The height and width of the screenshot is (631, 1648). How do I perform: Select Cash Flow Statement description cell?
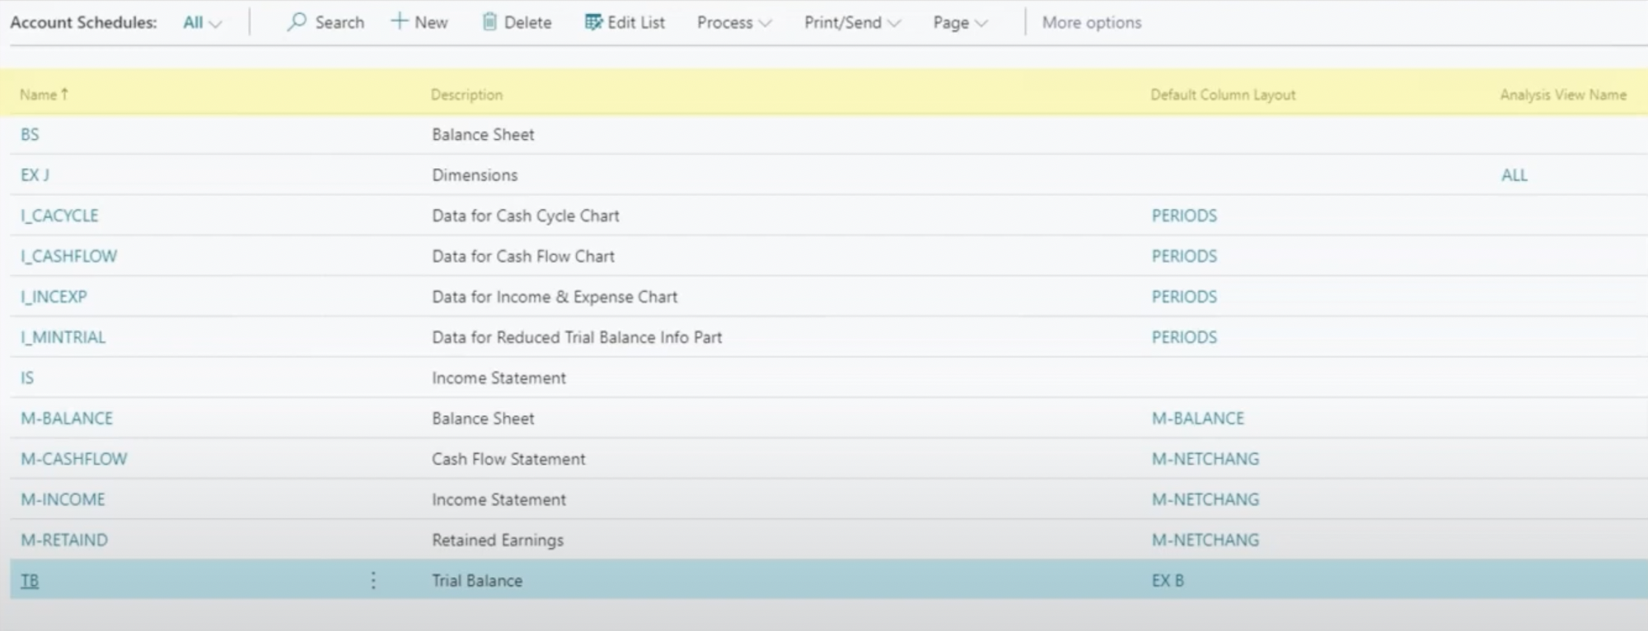coord(508,459)
